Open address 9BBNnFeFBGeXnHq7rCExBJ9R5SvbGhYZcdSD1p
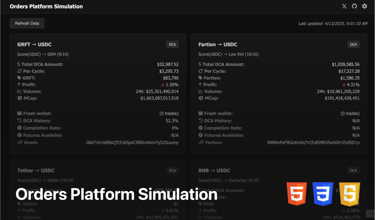 point(313,143)
